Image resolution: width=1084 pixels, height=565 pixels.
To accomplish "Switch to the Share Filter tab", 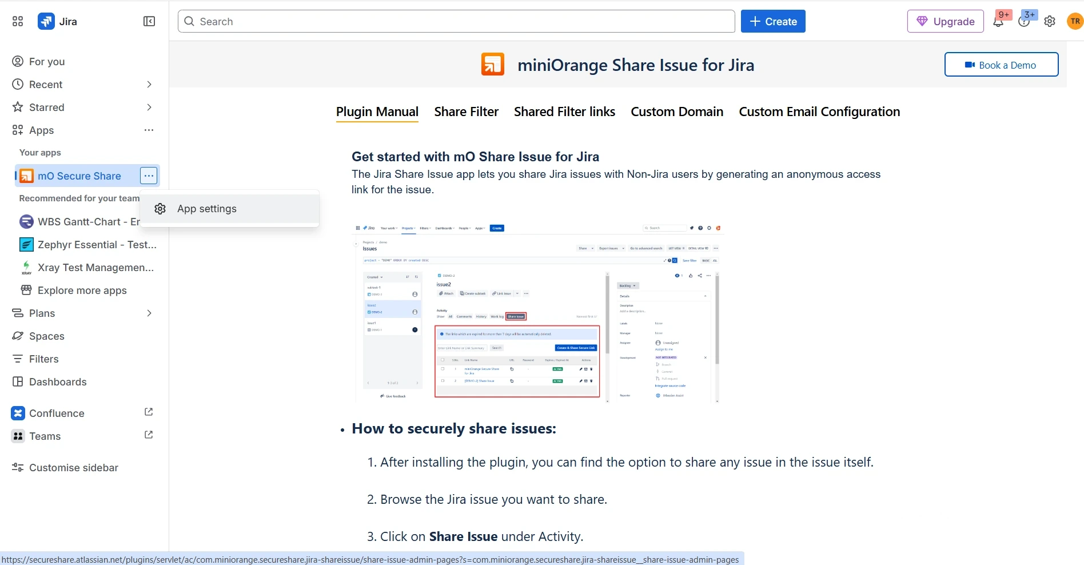I will (x=467, y=112).
